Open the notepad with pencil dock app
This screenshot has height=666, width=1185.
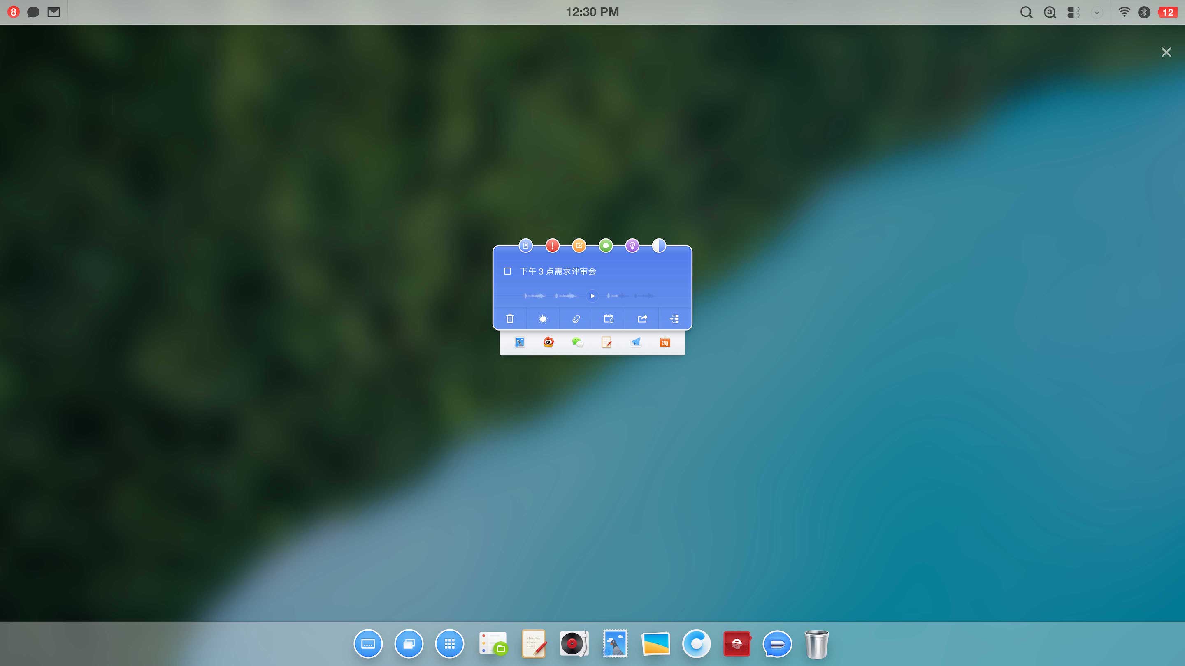534,643
